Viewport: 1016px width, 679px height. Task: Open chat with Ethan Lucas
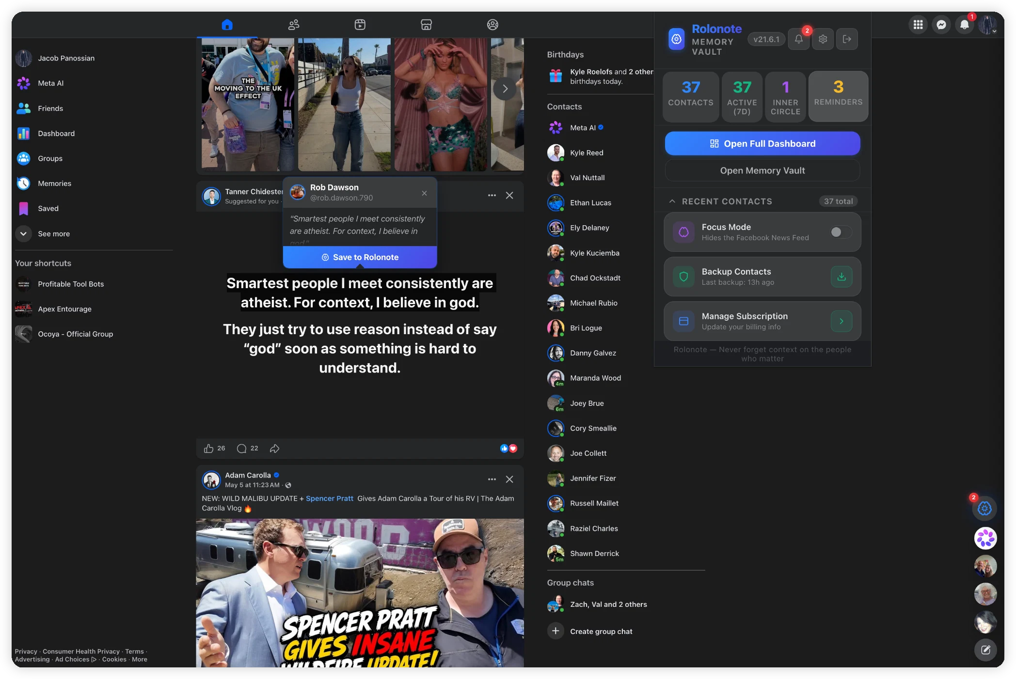click(x=590, y=203)
